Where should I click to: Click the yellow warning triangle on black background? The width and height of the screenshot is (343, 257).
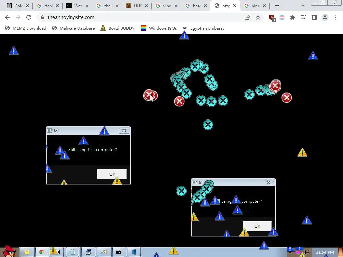coord(302,152)
